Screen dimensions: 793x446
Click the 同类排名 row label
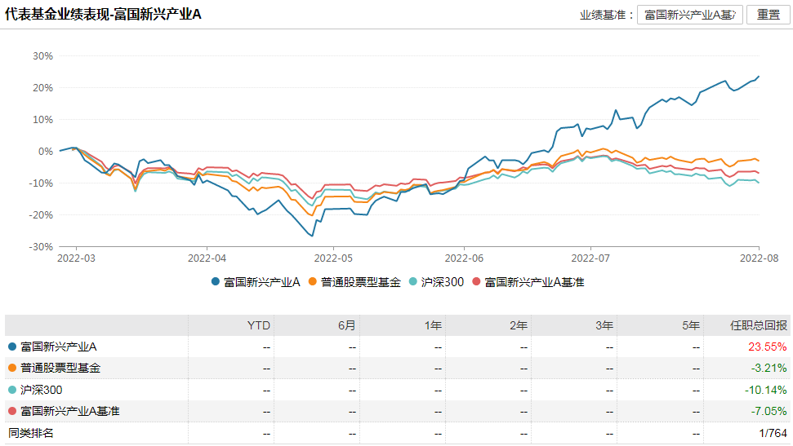click(31, 432)
